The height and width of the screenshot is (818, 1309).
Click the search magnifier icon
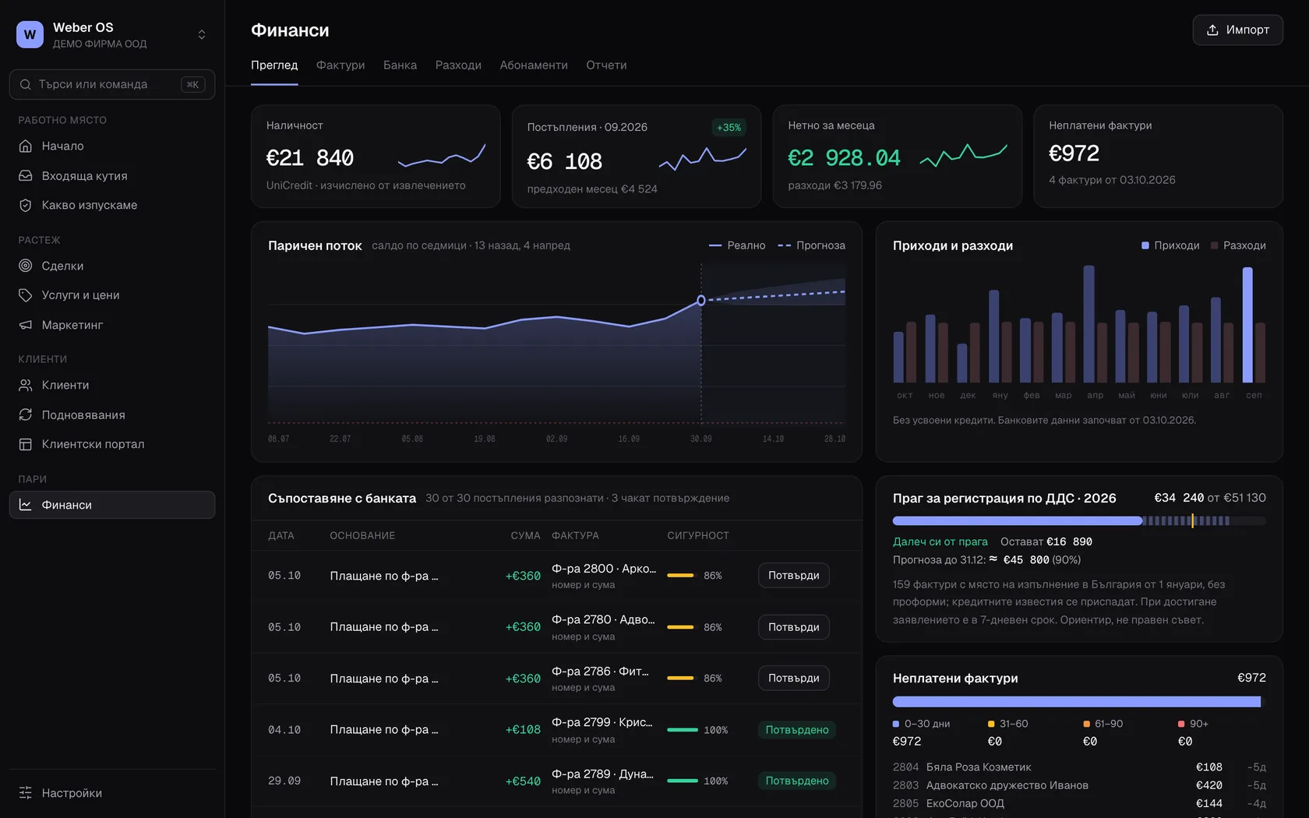point(26,84)
